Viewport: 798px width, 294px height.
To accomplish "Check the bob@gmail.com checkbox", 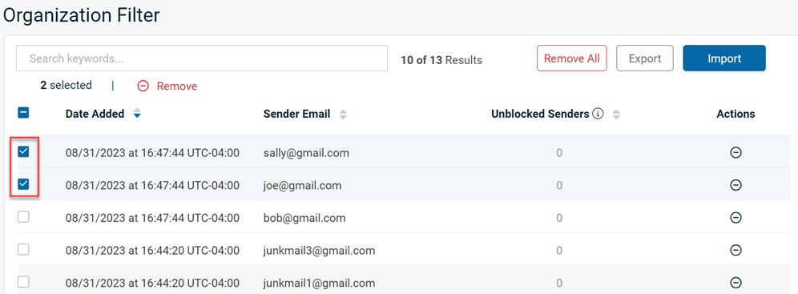I will point(23,216).
